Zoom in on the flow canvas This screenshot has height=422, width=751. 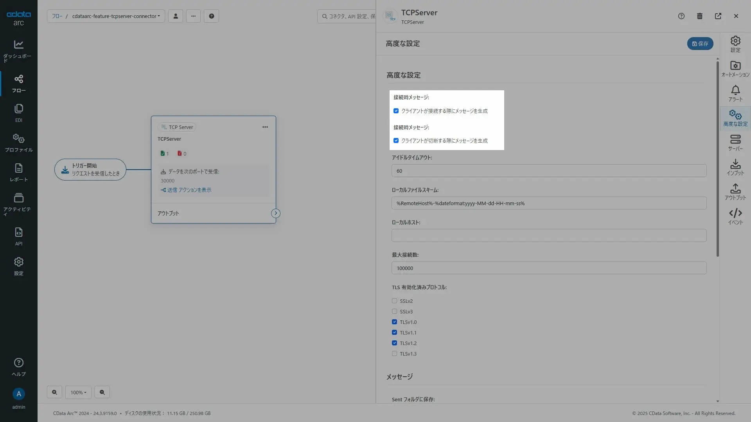pyautogui.click(x=54, y=392)
